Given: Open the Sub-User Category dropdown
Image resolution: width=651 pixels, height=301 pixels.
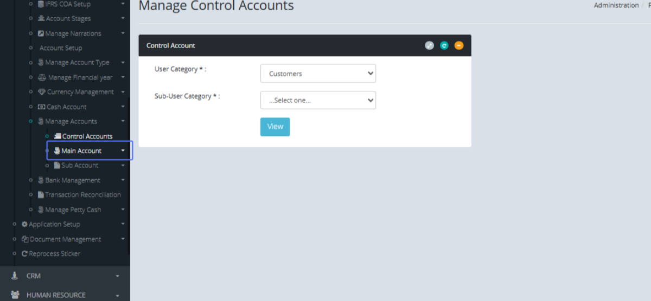Looking at the screenshot, I should coord(318,100).
